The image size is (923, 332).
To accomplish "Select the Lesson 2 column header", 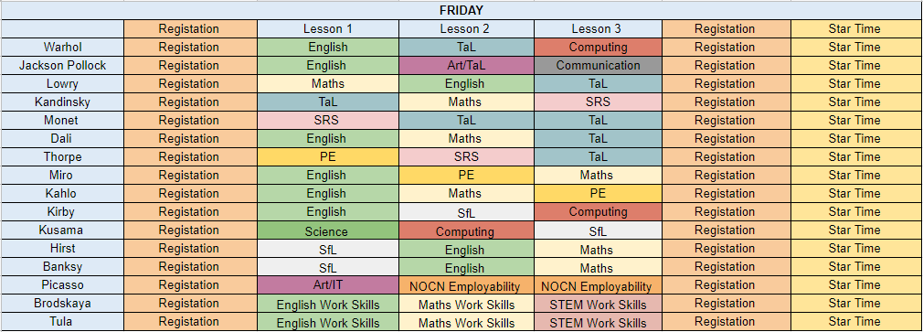I will (x=467, y=29).
